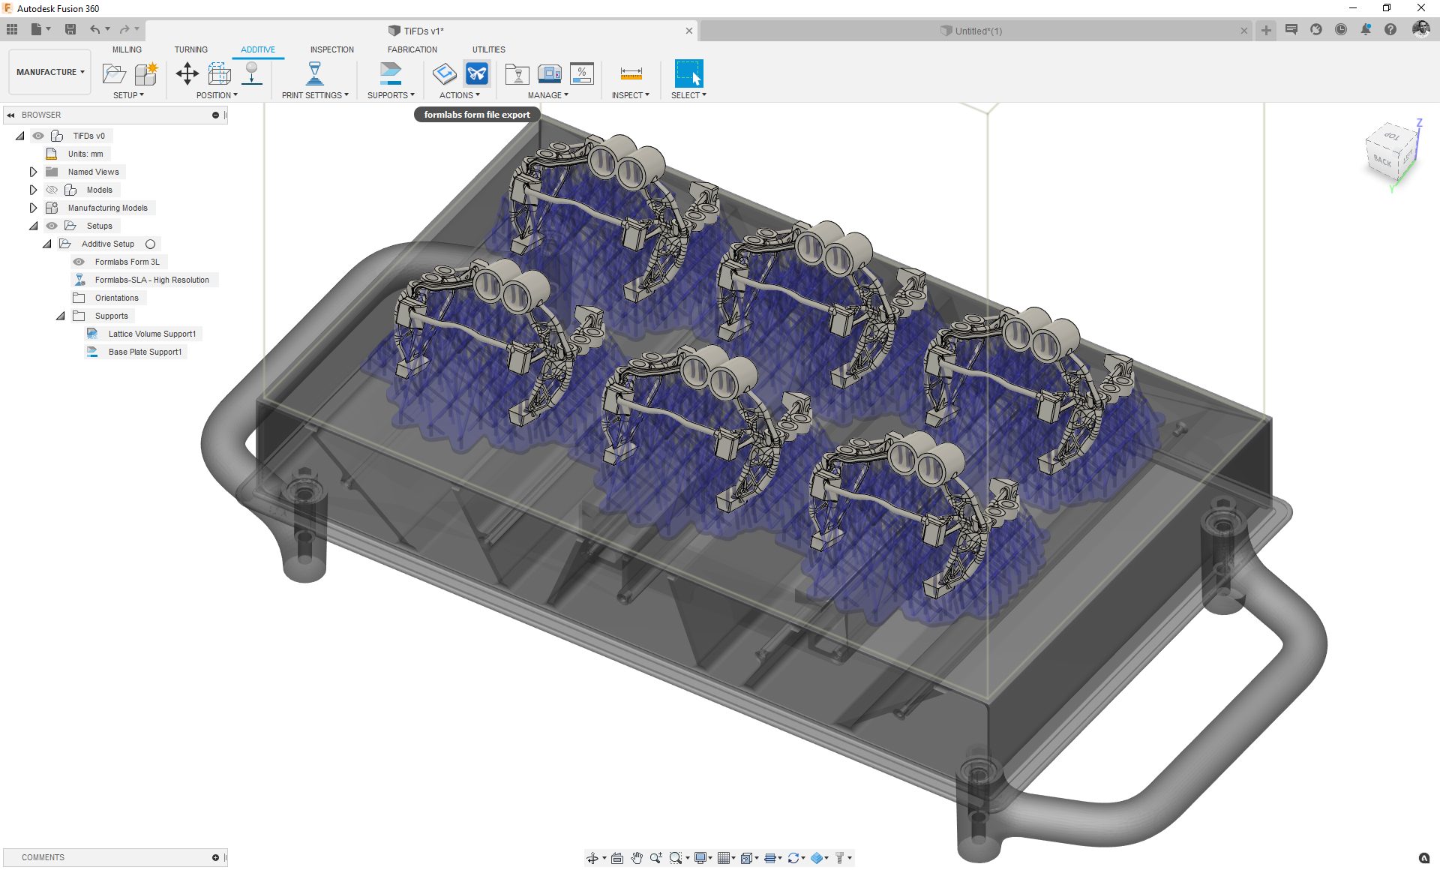
Task: Open the ACTIONS dropdown menu
Action: [459, 95]
